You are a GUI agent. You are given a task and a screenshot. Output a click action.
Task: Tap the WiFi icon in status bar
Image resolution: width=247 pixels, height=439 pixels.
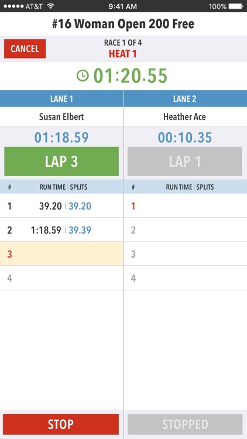click(x=50, y=6)
